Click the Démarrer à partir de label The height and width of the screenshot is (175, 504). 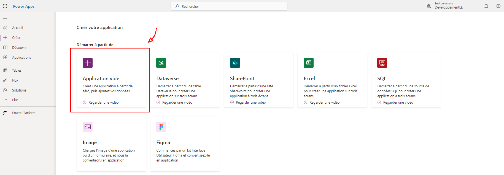pos(95,45)
